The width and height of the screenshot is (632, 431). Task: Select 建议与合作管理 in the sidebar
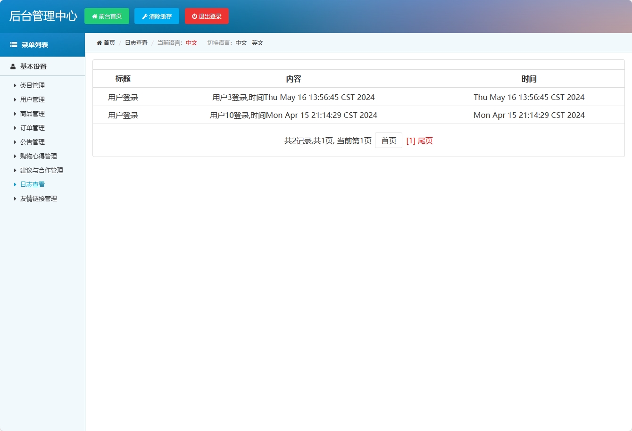click(41, 170)
